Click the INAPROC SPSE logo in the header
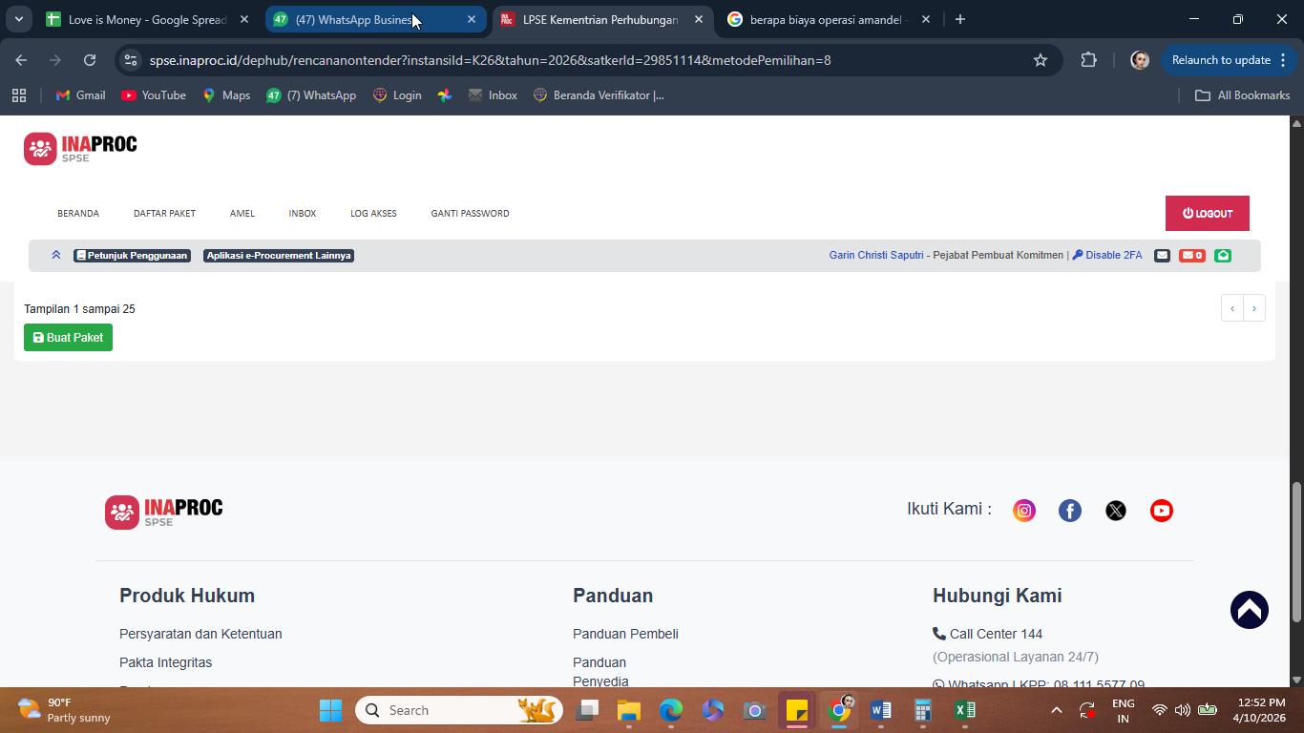Viewport: 1304px width, 733px height. (80, 149)
